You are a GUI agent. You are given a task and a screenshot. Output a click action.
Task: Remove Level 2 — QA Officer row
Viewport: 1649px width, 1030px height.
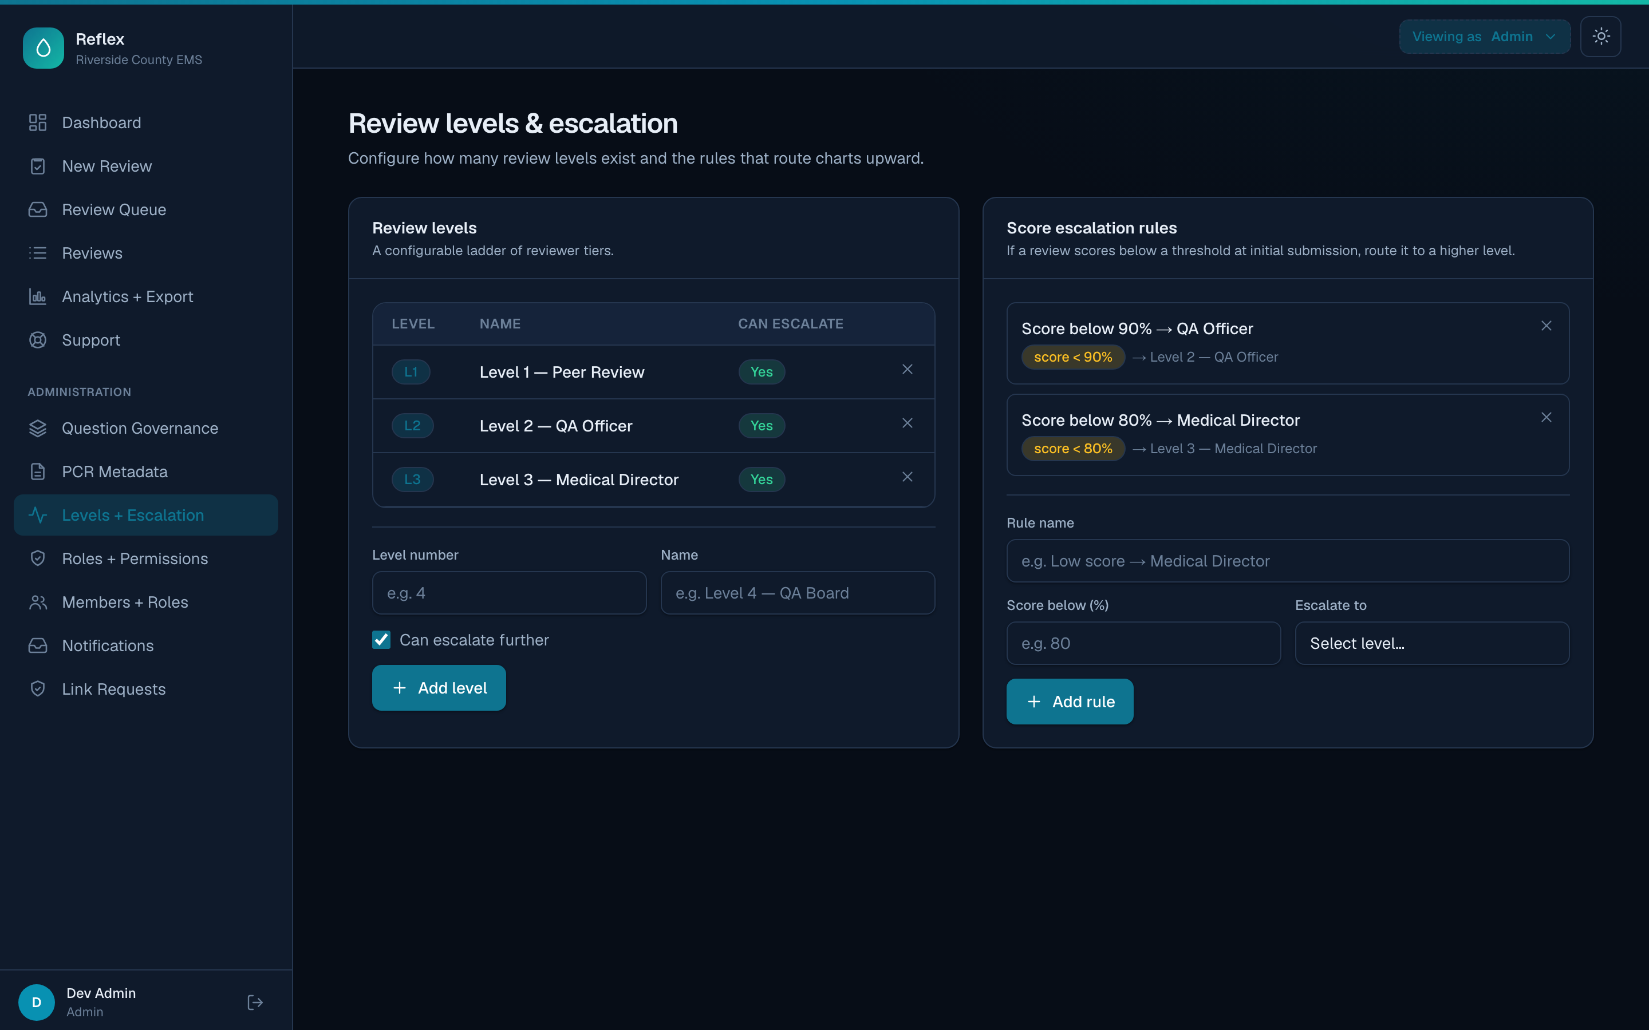908,423
